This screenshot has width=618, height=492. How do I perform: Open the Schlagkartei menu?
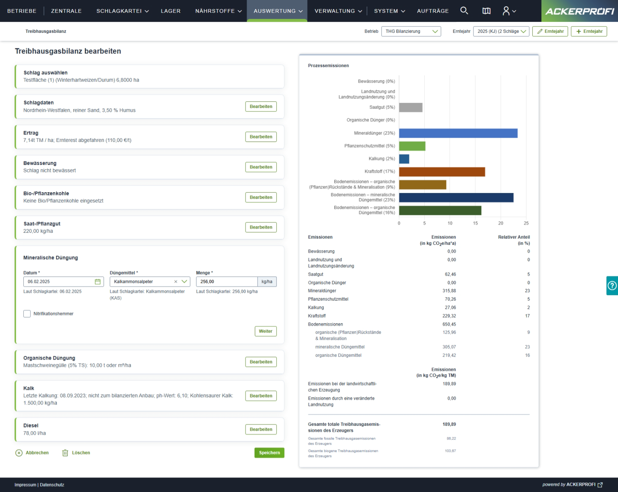tap(122, 11)
